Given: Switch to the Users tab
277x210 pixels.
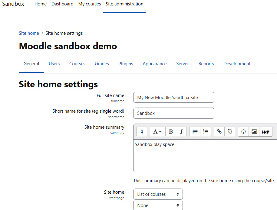Looking at the screenshot, I should tap(54, 64).
